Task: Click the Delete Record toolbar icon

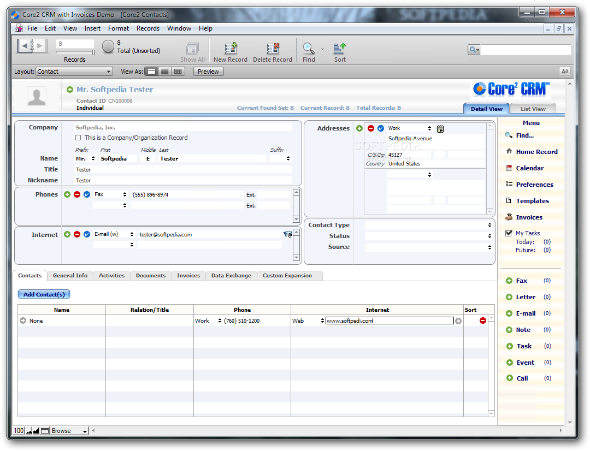Action: (x=273, y=49)
